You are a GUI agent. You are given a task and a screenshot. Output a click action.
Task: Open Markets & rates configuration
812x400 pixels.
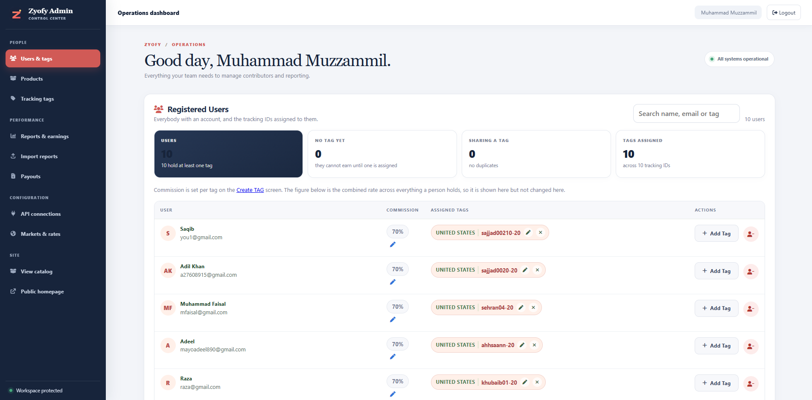coord(53,234)
